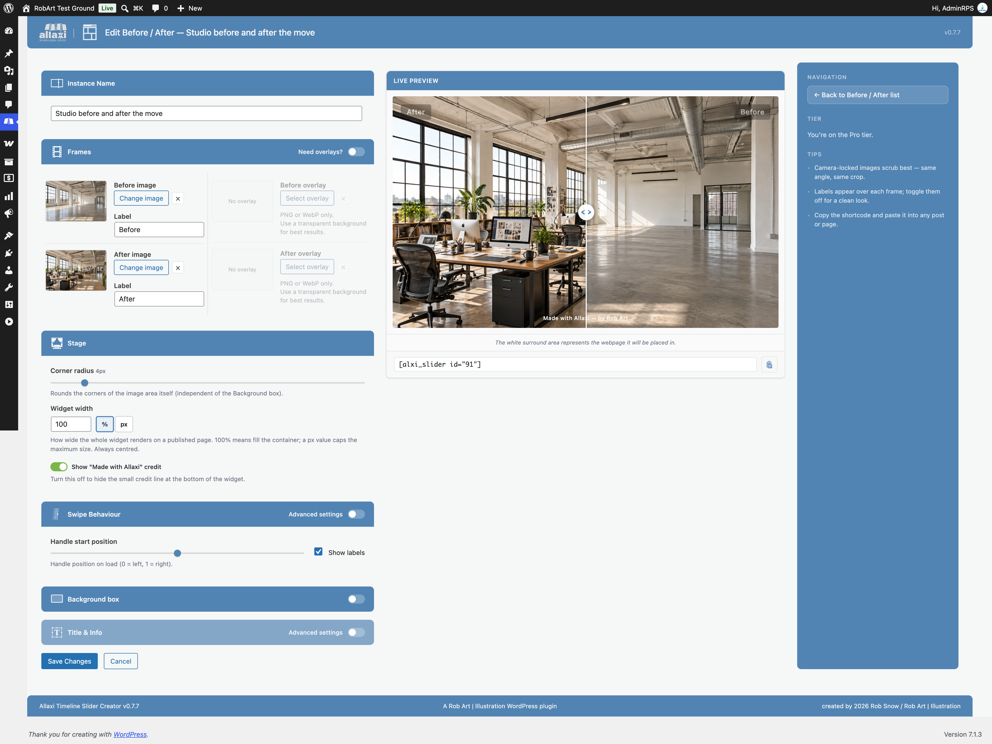
Task: Click the After label input field
Action: [x=159, y=299]
